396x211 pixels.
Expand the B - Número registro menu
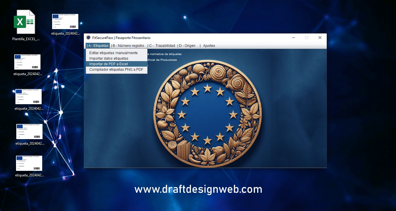[128, 46]
